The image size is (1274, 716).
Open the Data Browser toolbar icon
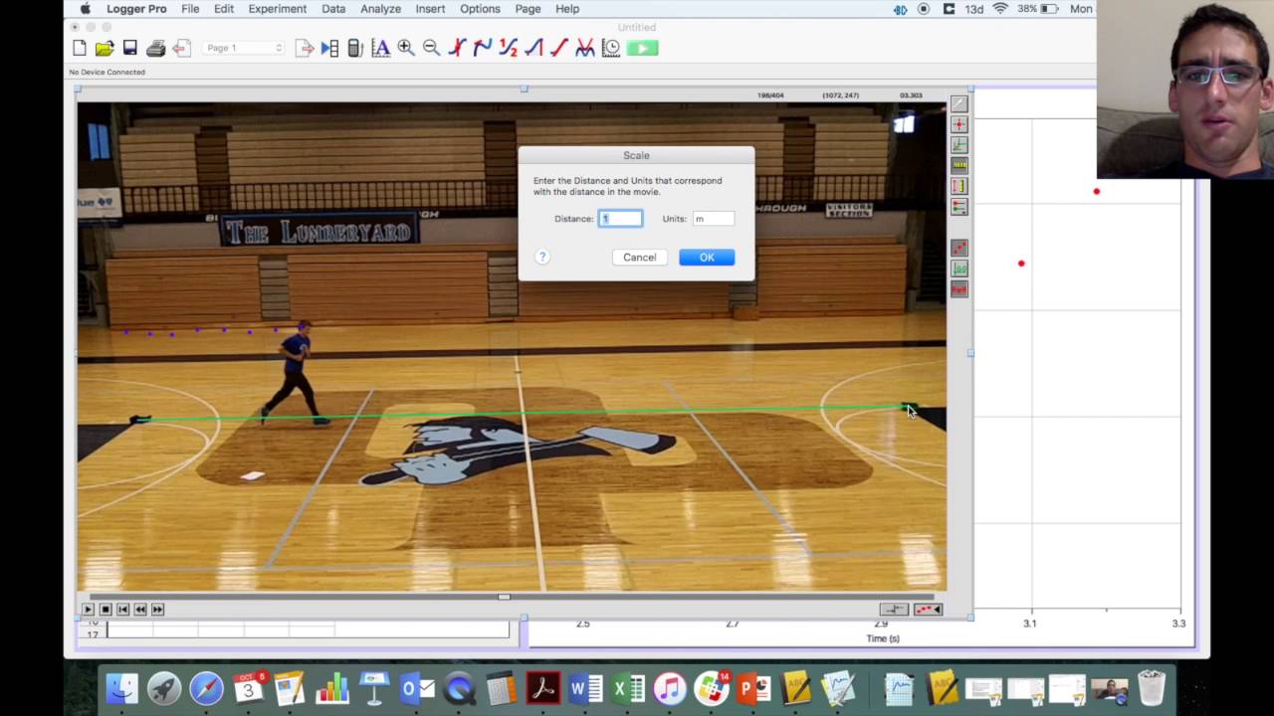tap(329, 48)
